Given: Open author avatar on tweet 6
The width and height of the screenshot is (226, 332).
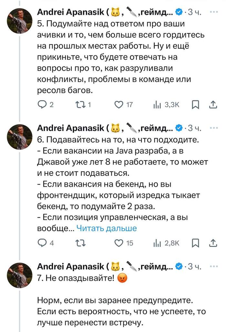Looking at the screenshot, I should coord(19,137).
